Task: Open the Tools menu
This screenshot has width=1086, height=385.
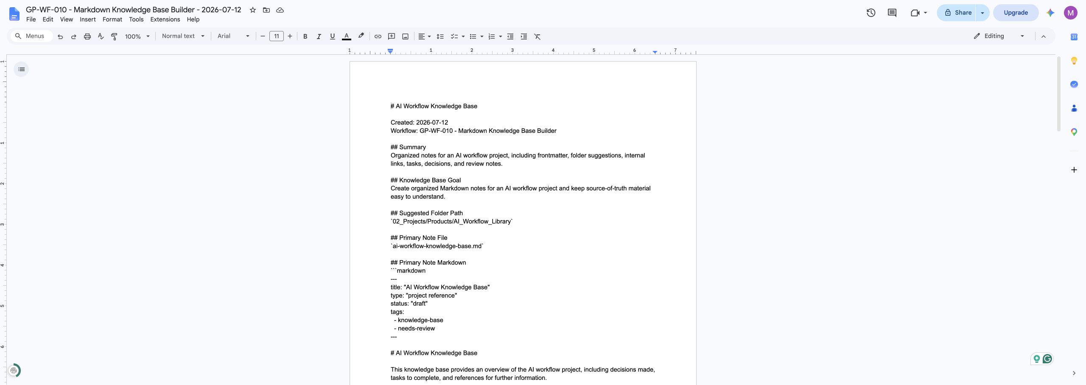Action: tap(136, 20)
